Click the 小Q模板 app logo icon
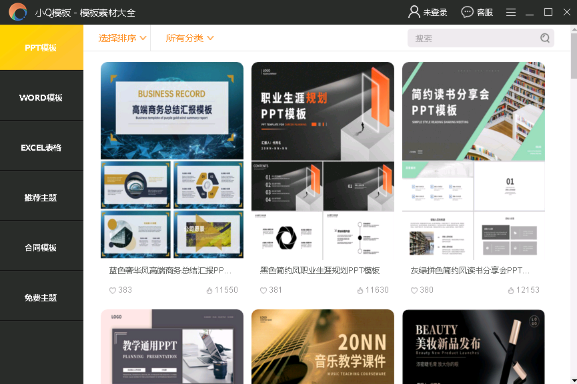This screenshot has width=577, height=384. (17, 12)
